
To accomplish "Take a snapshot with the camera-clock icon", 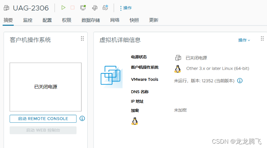I will [x=105, y=8].
